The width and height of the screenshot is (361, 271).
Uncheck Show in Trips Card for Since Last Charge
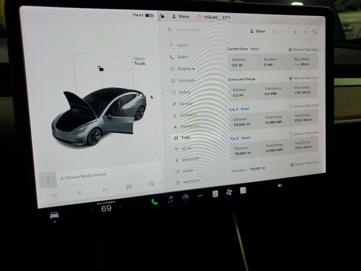290,78
